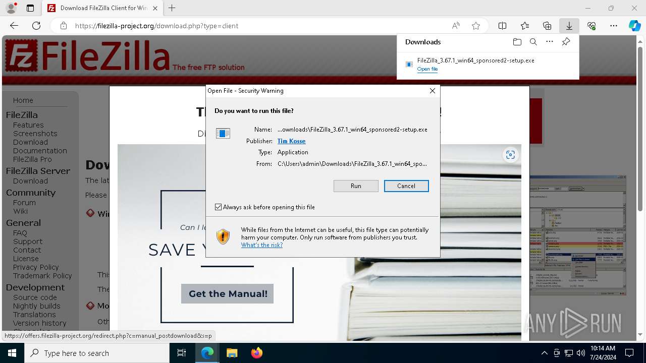Open Edge Settings and more menu
Image resolution: width=646 pixels, height=363 pixels.
(614, 26)
